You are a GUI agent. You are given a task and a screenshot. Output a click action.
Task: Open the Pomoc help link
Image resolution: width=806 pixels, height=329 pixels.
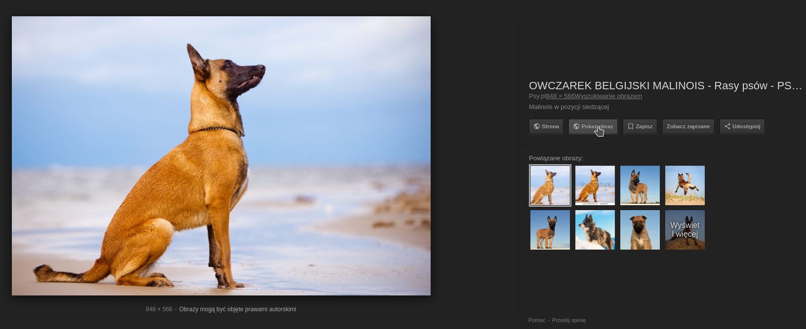(x=537, y=320)
